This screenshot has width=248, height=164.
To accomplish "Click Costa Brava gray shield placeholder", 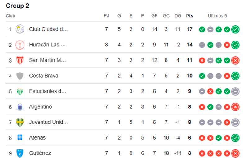I will 20,76.
